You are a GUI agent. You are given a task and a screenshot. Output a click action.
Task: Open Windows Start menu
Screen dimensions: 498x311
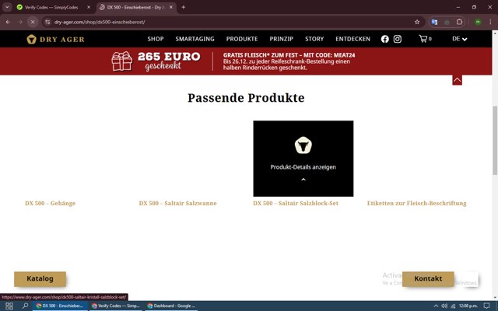[9, 306]
